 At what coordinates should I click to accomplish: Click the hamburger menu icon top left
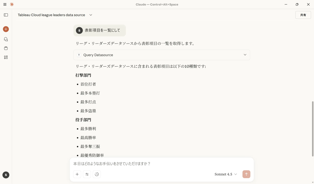coord(5,4)
